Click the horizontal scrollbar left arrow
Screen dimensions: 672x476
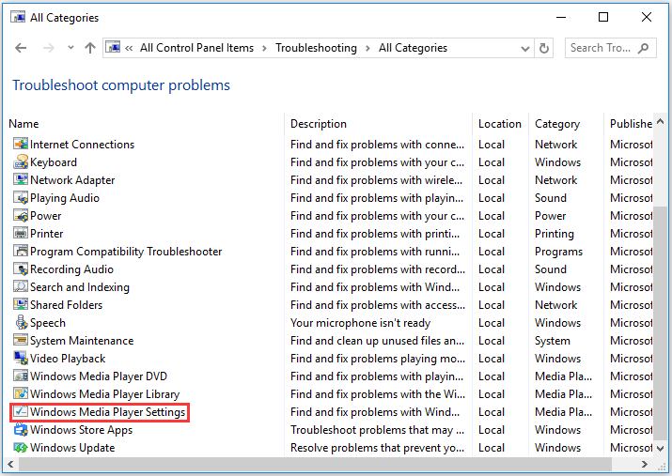(x=10, y=464)
